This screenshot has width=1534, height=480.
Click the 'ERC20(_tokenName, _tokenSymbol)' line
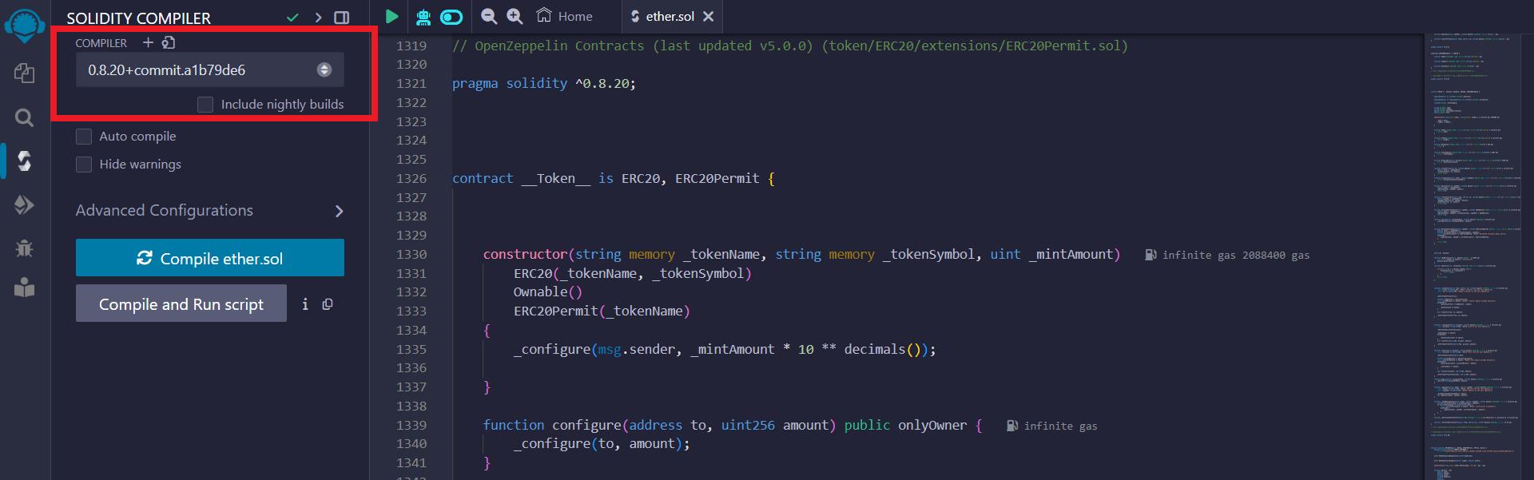(633, 273)
